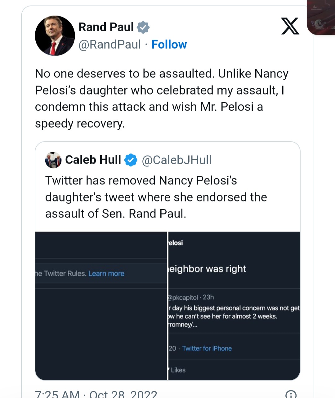Image resolution: width=335 pixels, height=398 pixels.
Task: Open the info icon beside the timestamp
Action: (x=291, y=394)
